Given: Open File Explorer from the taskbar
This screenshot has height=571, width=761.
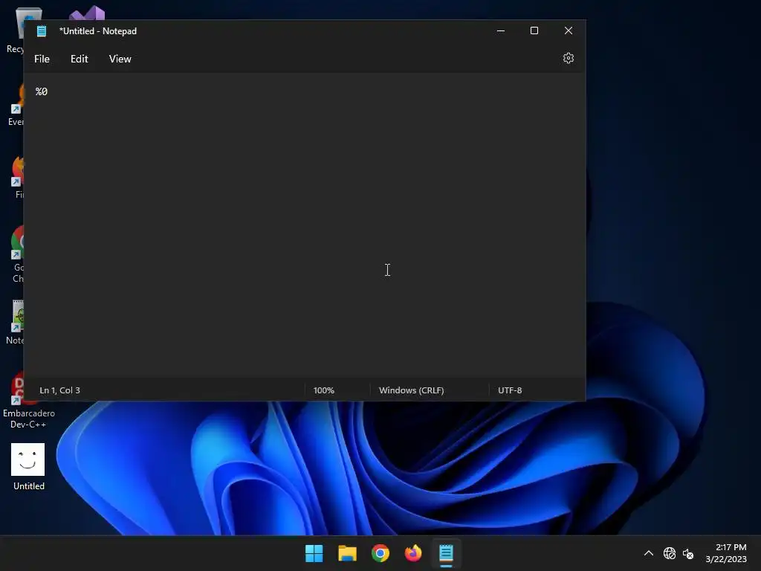Looking at the screenshot, I should click(x=348, y=553).
